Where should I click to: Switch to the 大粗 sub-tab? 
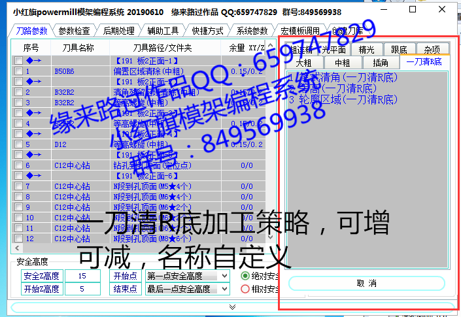303,63
